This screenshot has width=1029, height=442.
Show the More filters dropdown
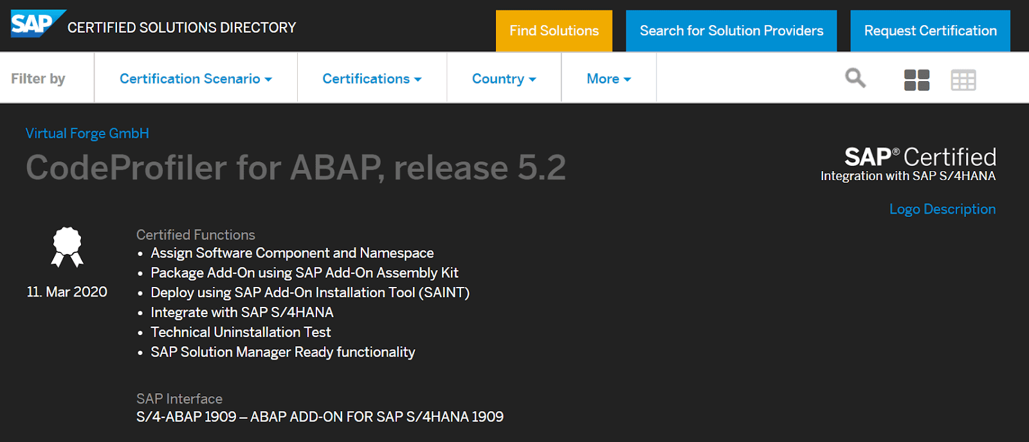point(608,78)
